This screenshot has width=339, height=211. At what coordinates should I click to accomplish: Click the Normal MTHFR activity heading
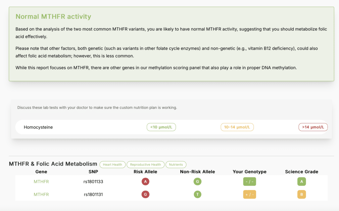coord(53,17)
